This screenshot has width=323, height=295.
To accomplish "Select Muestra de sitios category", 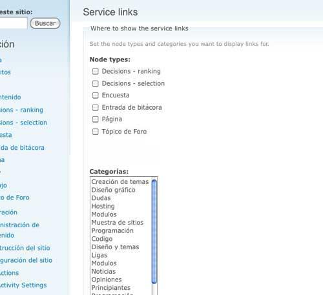I will (118, 223).
